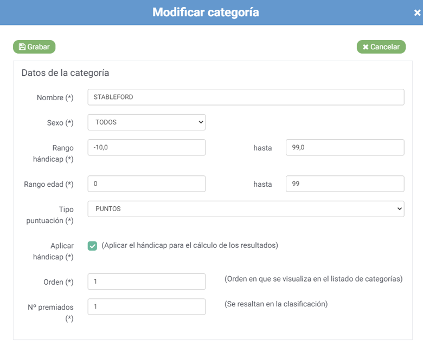This screenshot has width=423, height=347.
Task: Click the arrow of the Sexo select
Action: click(201, 122)
